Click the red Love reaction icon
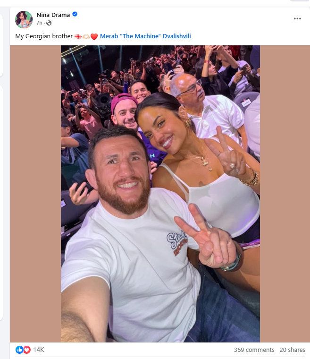Viewport: 310px width, 359px height. [27, 350]
